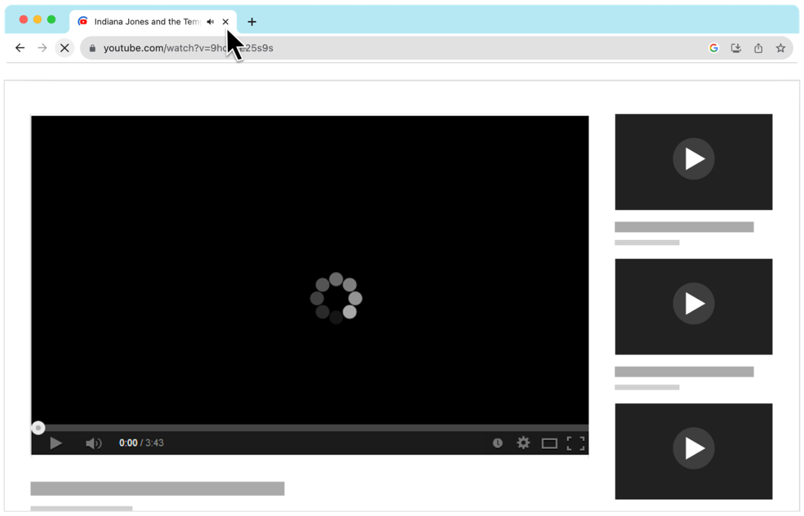The height and width of the screenshot is (516, 804).
Task: Mute the tab via its speaker icon
Action: click(x=210, y=21)
